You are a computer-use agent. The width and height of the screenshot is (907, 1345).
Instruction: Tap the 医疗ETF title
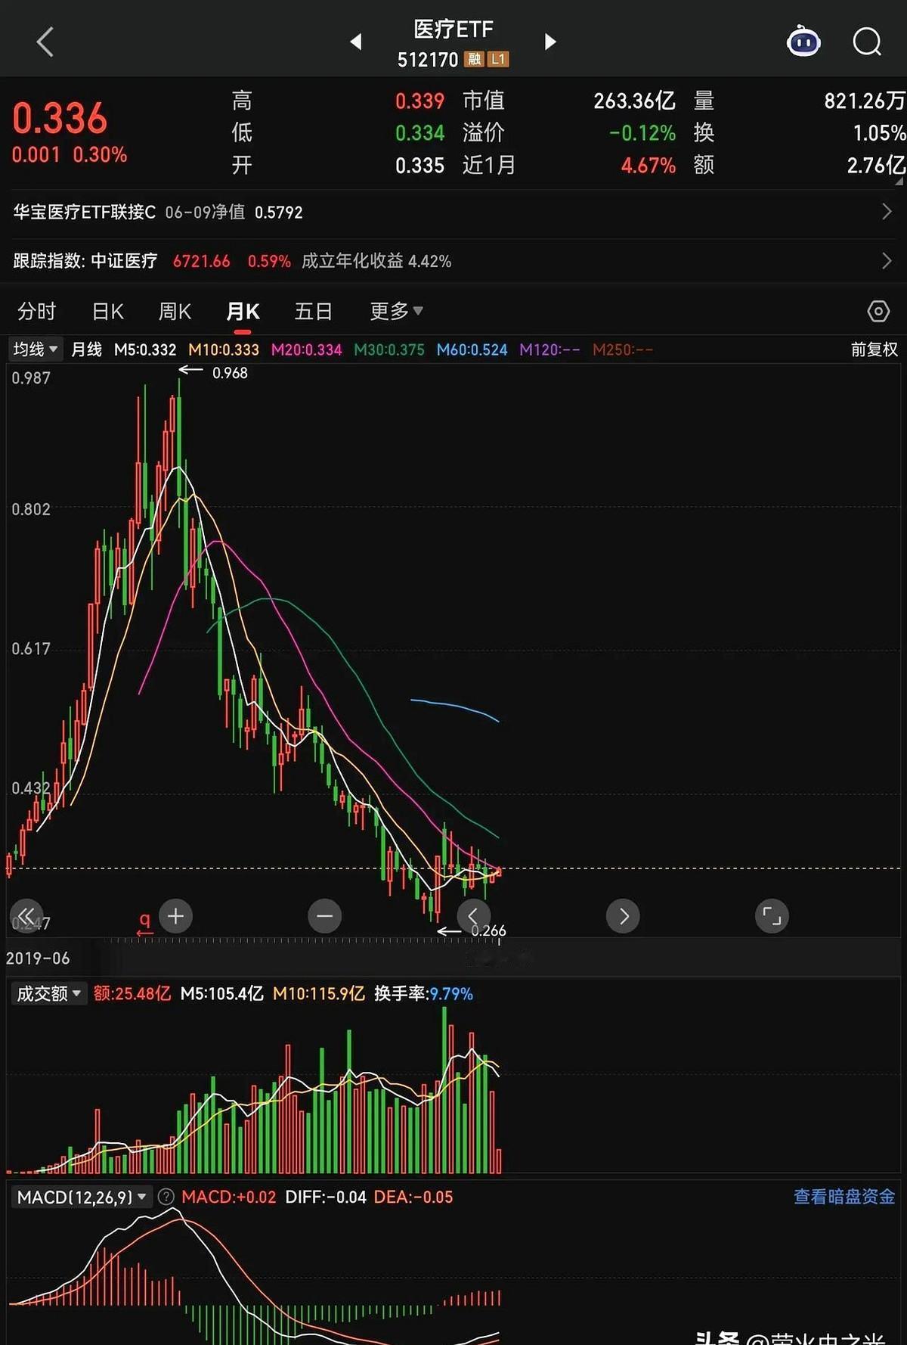453,29
